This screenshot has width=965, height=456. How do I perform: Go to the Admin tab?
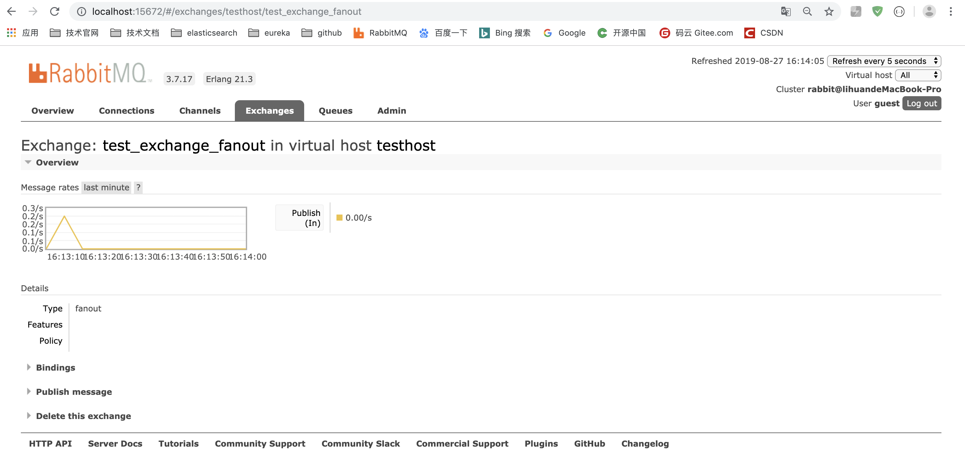pyautogui.click(x=391, y=111)
